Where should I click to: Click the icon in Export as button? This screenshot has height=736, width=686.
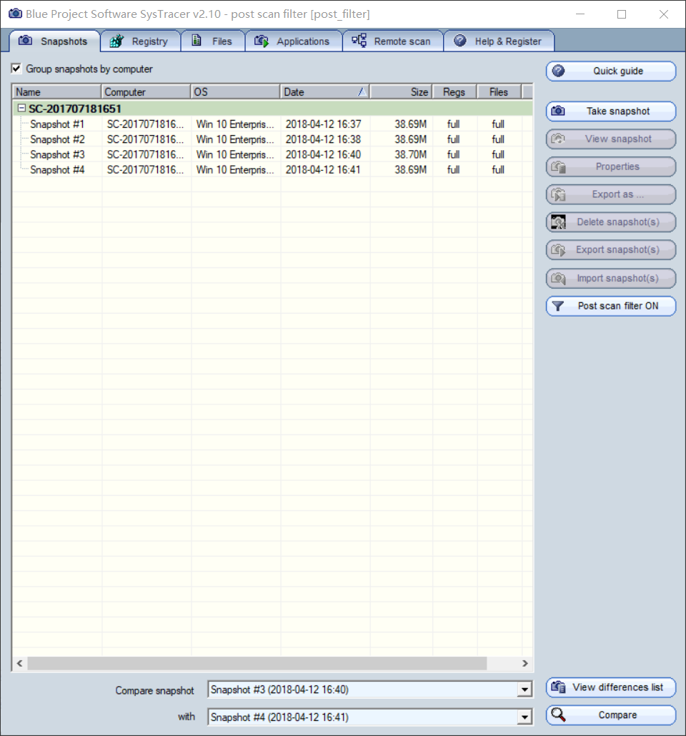558,194
